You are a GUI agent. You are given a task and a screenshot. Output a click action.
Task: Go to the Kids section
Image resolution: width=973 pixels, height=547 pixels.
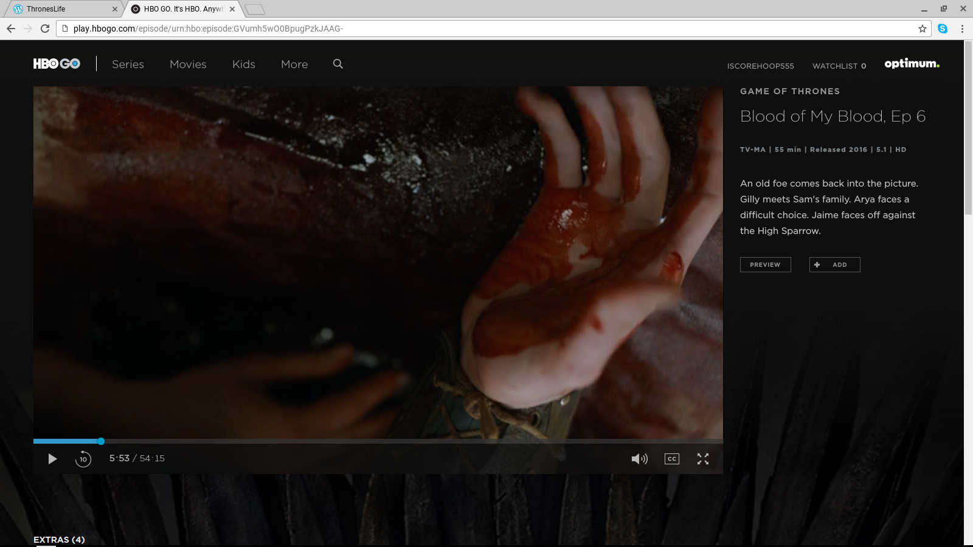tap(244, 64)
